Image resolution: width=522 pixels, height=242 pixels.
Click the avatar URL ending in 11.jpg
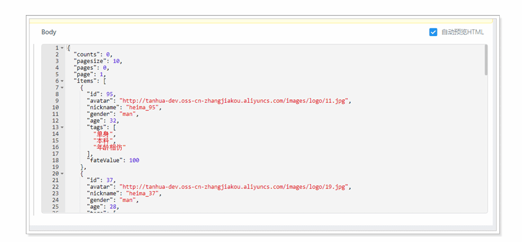pos(234,100)
